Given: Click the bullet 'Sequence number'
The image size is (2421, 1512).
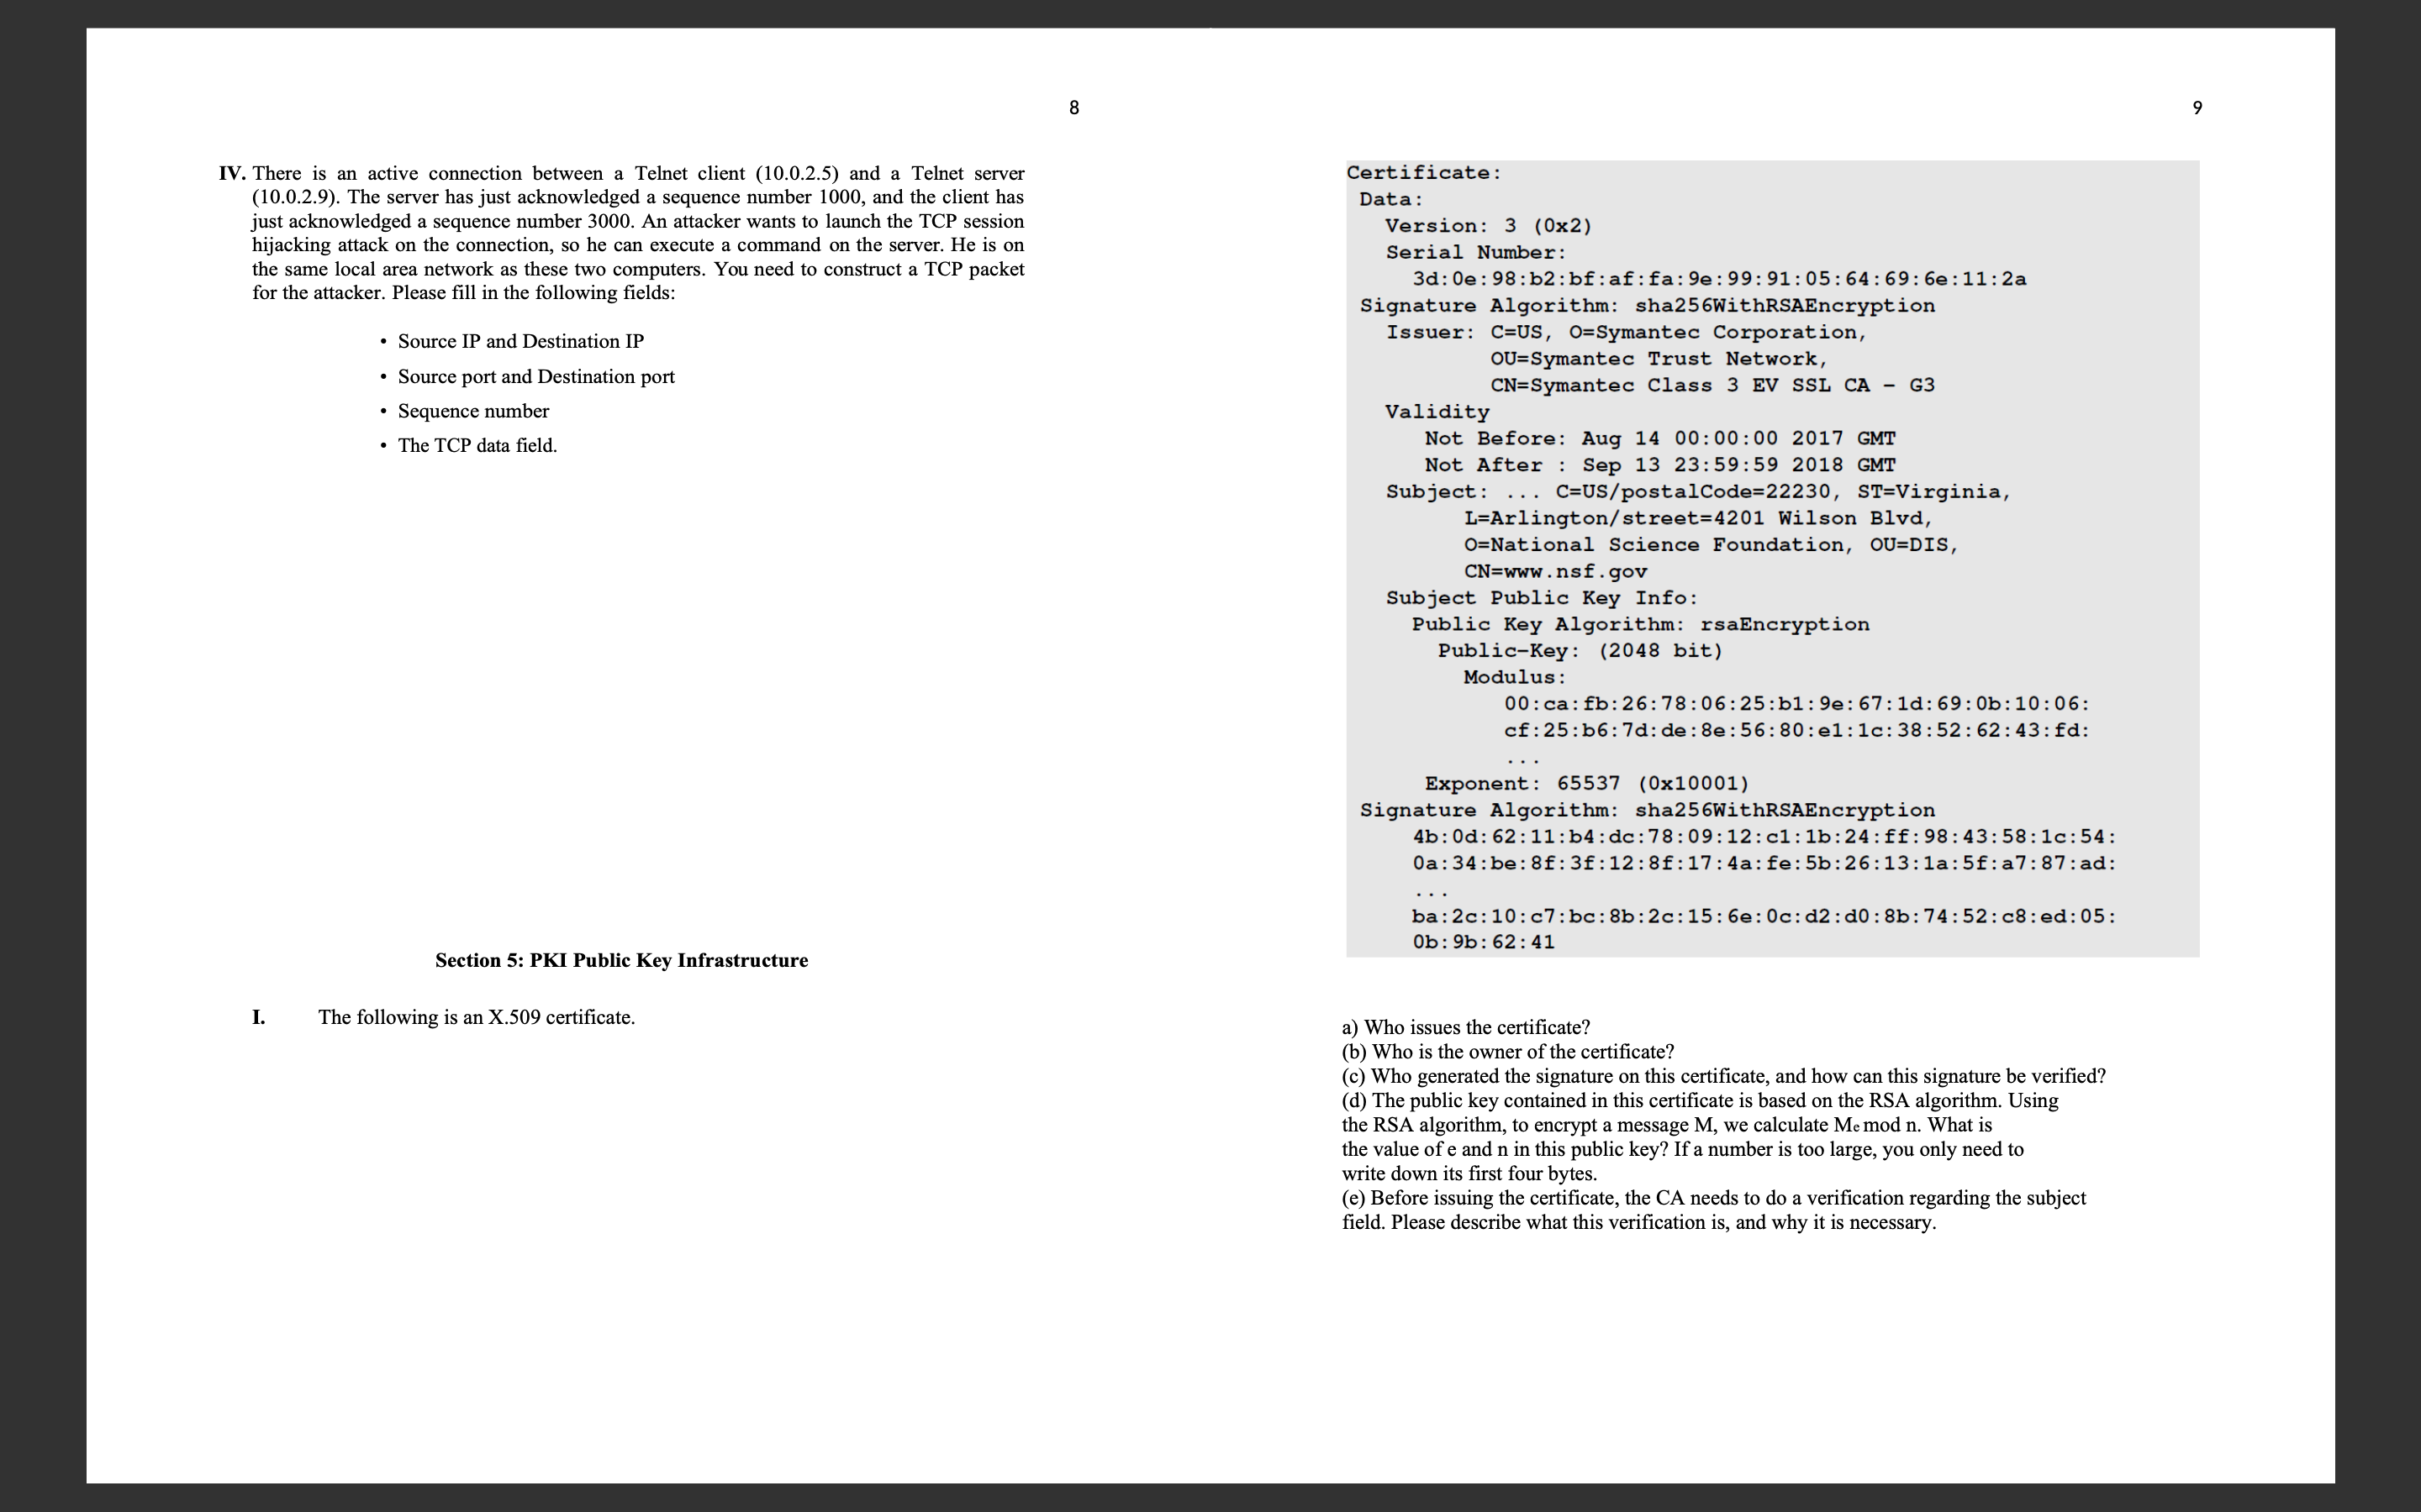Looking at the screenshot, I should pyautogui.click(x=472, y=410).
